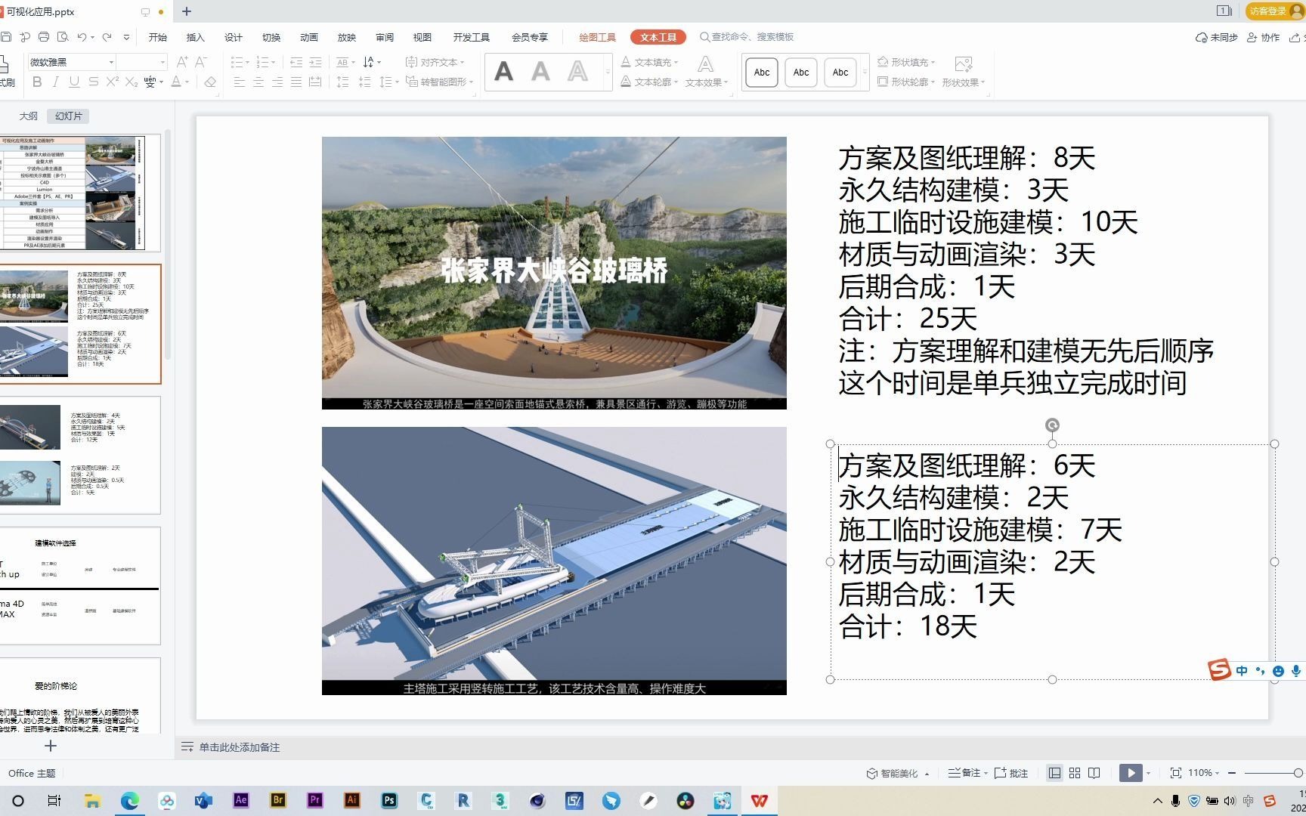Apply the outlined text style preset
This screenshot has width=1306, height=816.
pos(577,72)
